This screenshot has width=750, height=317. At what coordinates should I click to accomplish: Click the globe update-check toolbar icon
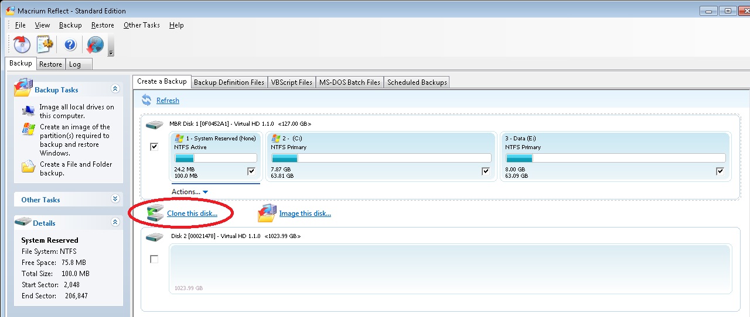[x=95, y=44]
